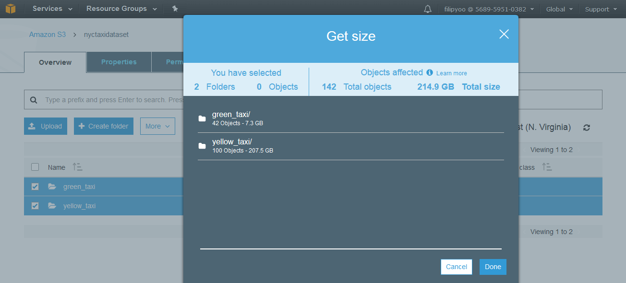Image resolution: width=626 pixels, height=283 pixels.
Task: Uncheck the yellow_taxi row checkbox
Action: click(x=35, y=206)
